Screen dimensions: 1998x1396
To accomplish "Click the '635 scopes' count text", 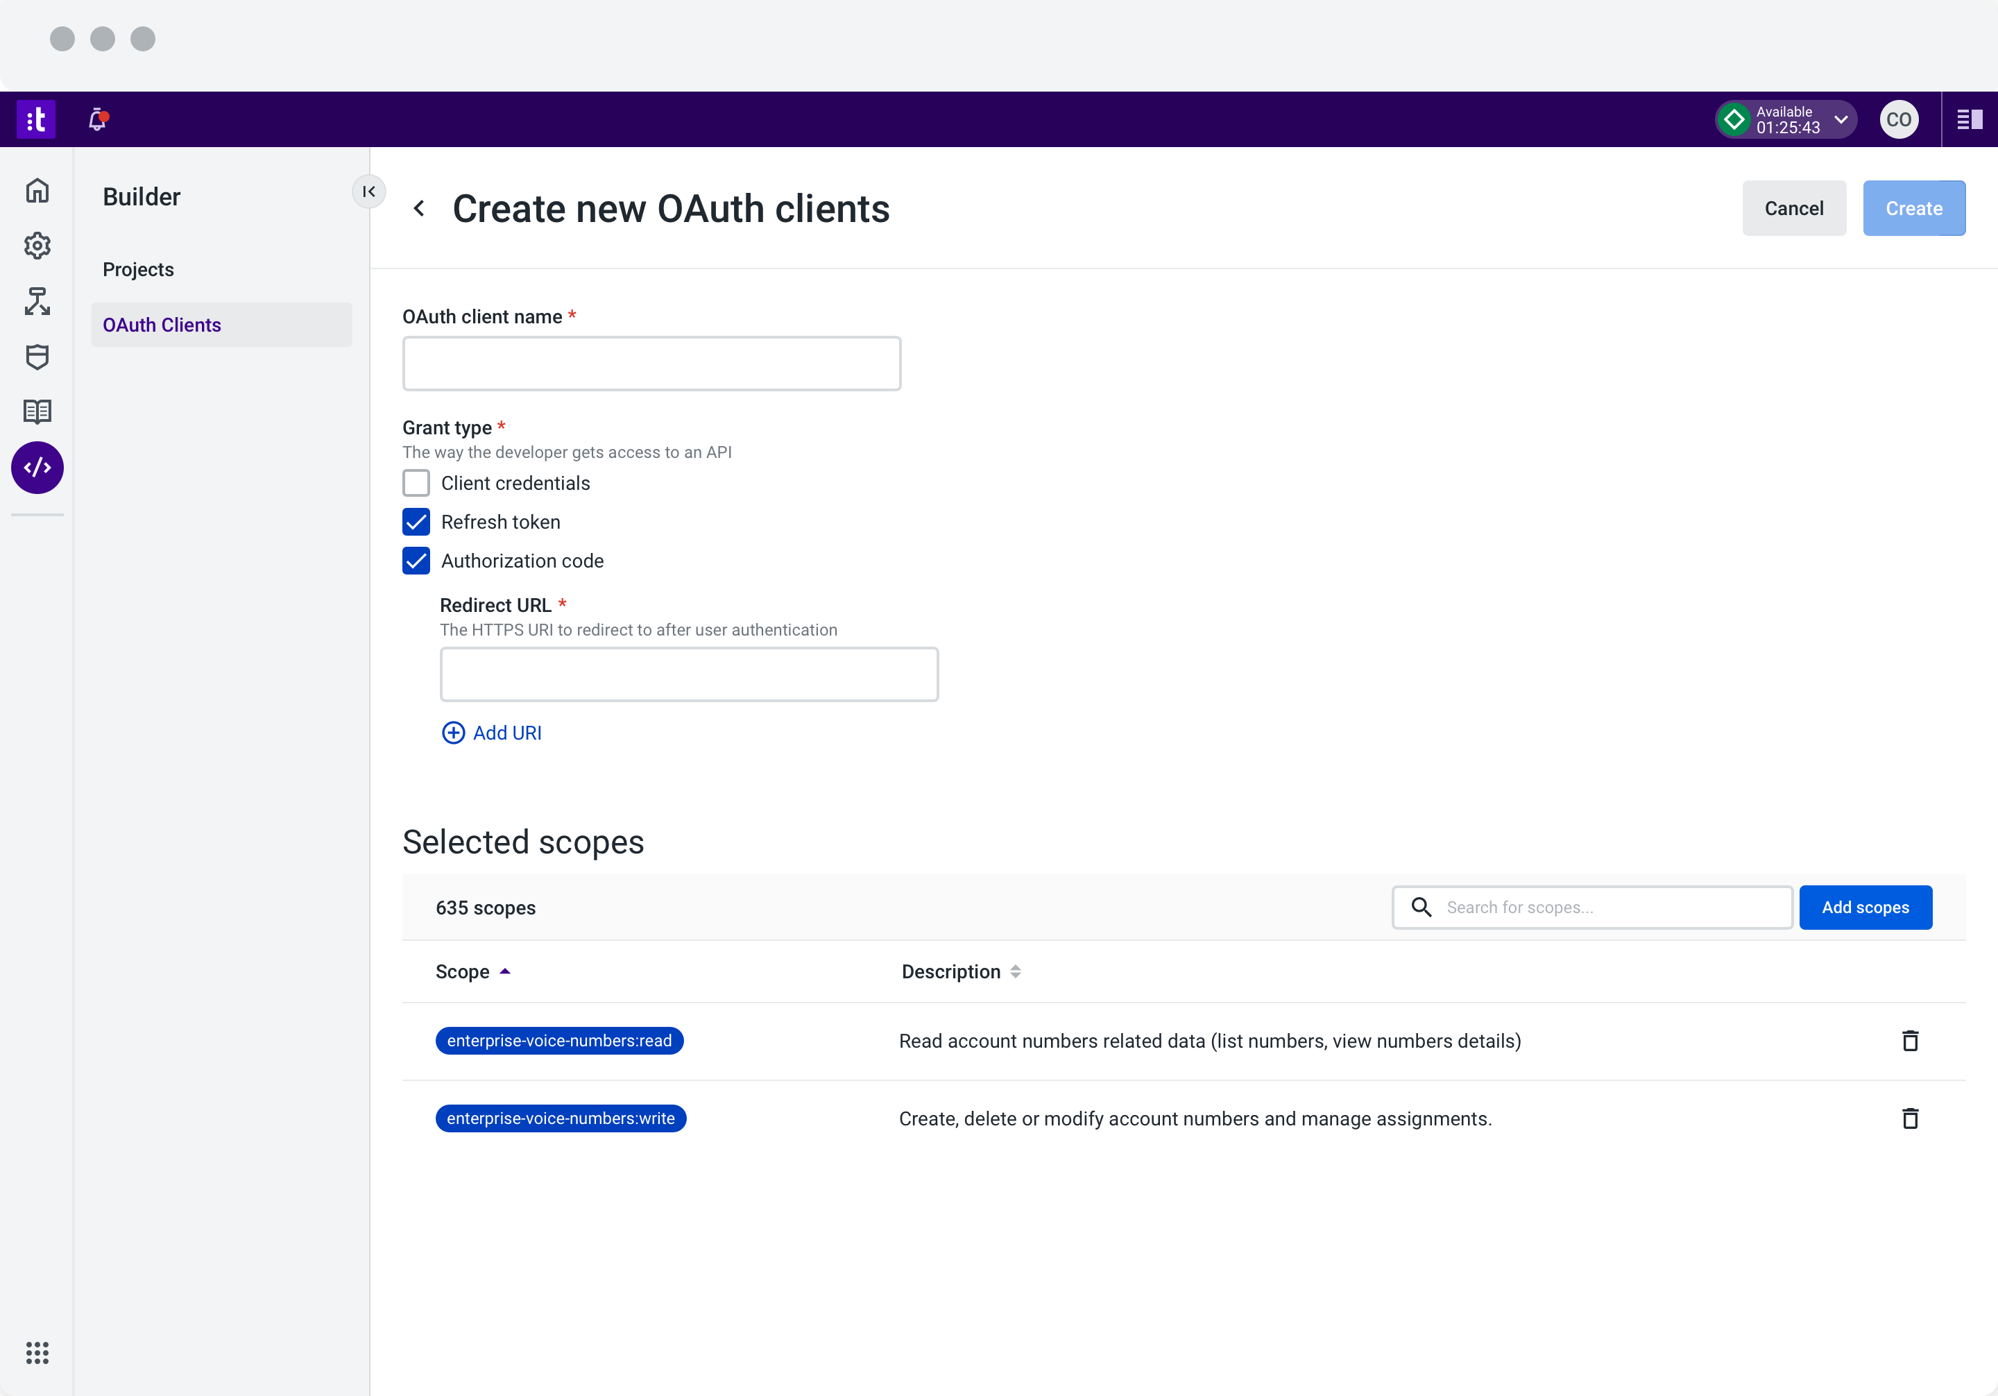I will [x=486, y=908].
